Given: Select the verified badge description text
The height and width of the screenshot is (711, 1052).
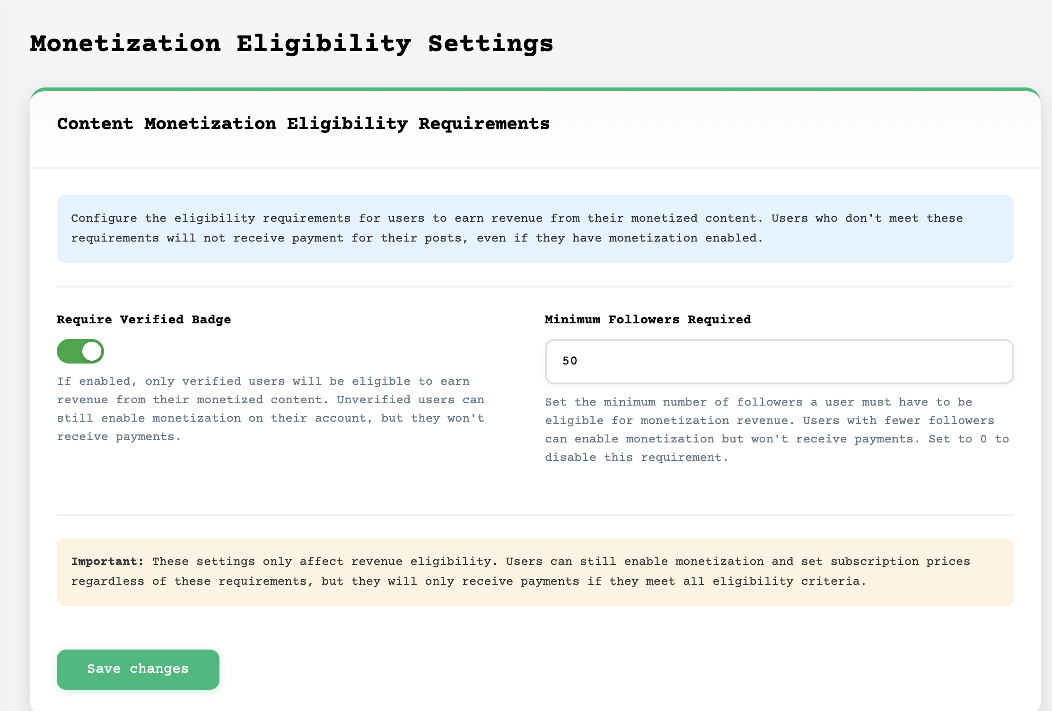Looking at the screenshot, I should 271,408.
